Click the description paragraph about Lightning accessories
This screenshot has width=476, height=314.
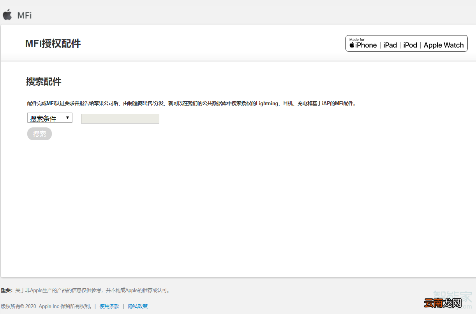192,103
